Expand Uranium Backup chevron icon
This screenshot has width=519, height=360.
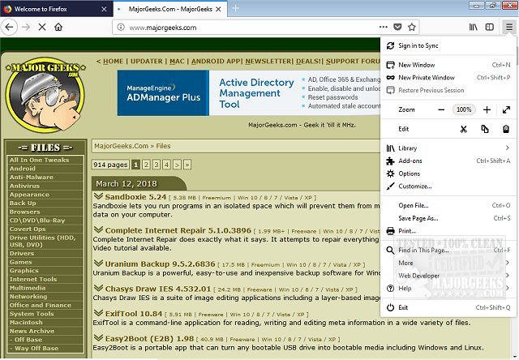98,264
